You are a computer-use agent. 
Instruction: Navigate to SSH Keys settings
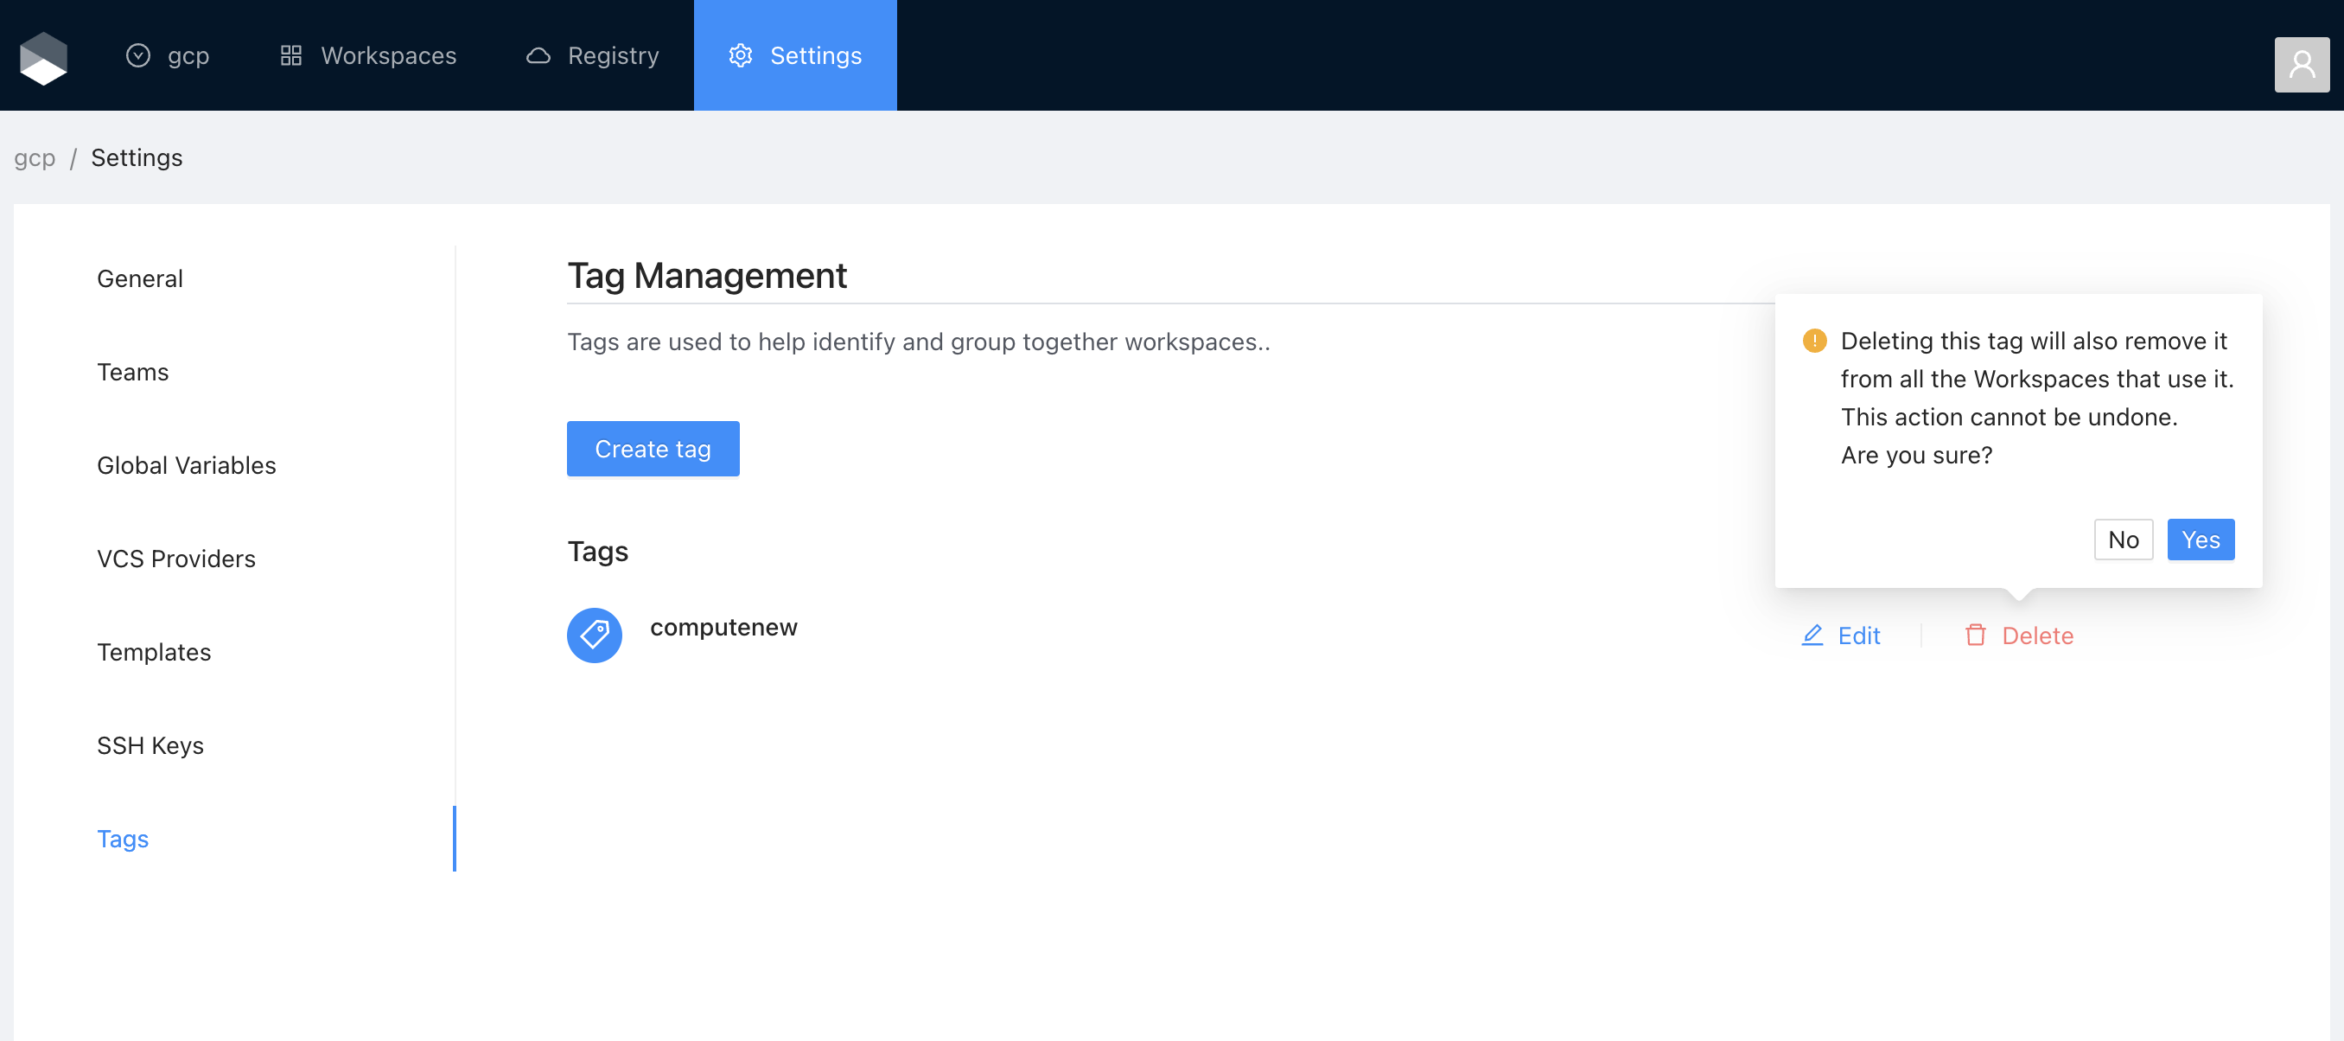(150, 745)
